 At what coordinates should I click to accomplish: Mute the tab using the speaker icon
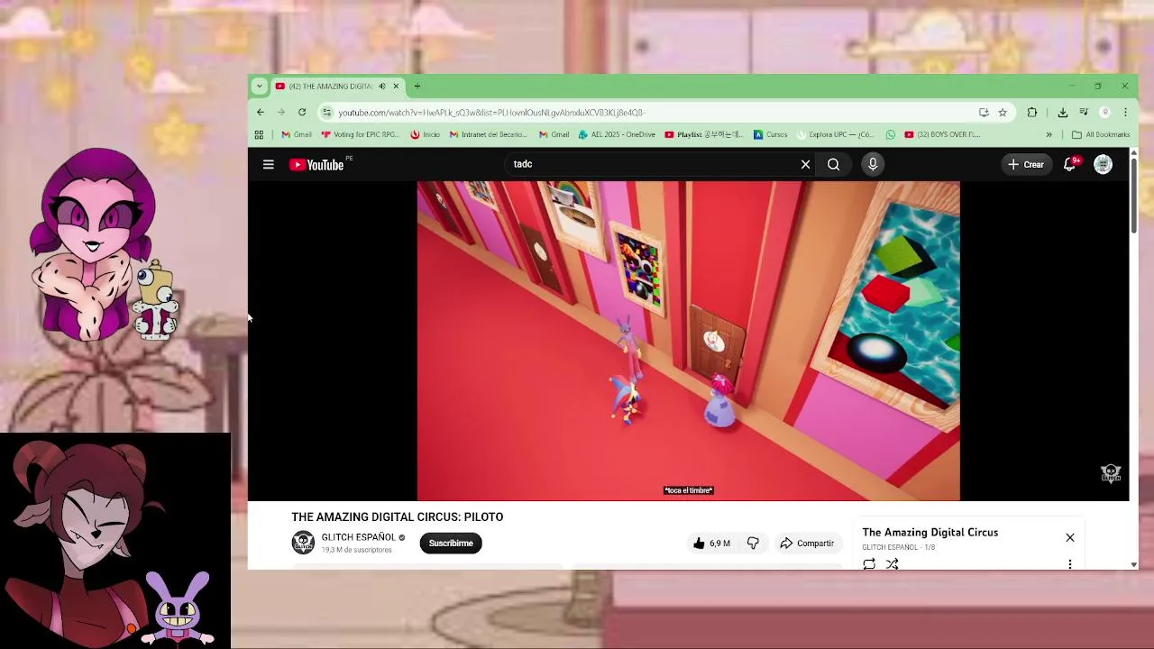coord(381,87)
